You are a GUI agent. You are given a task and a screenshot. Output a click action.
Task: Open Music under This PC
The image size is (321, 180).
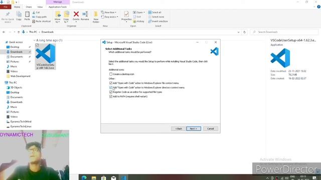14,107
